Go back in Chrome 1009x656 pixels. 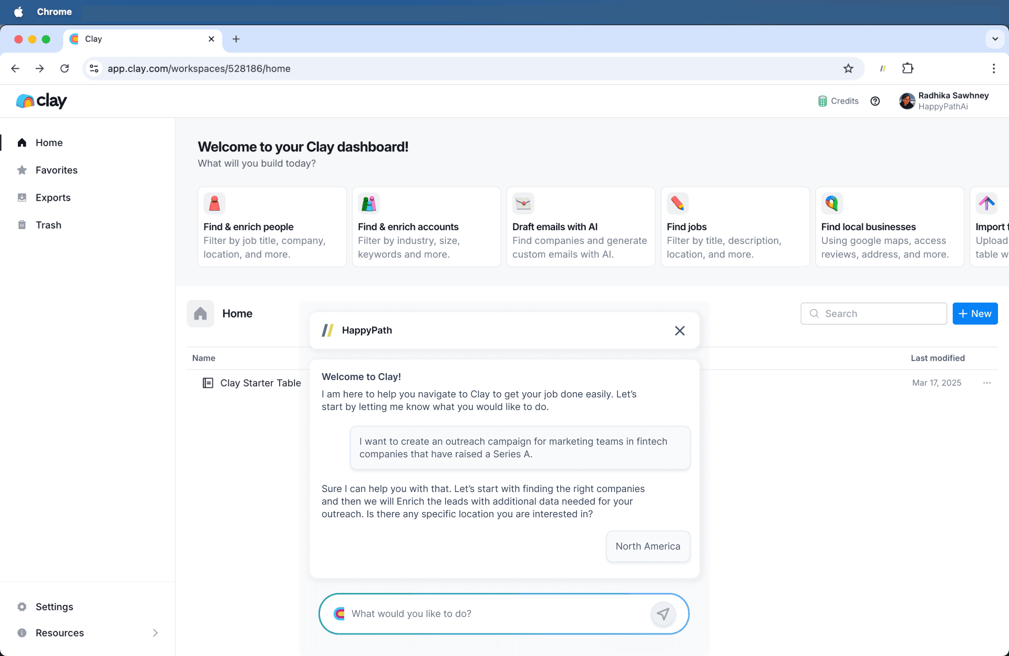(15, 68)
